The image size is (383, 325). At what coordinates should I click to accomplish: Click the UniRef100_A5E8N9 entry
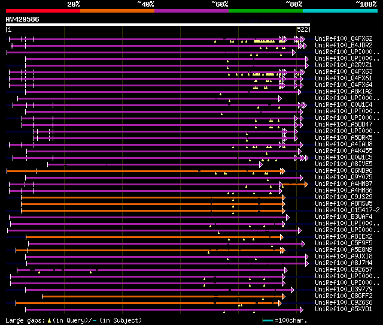click(344, 250)
